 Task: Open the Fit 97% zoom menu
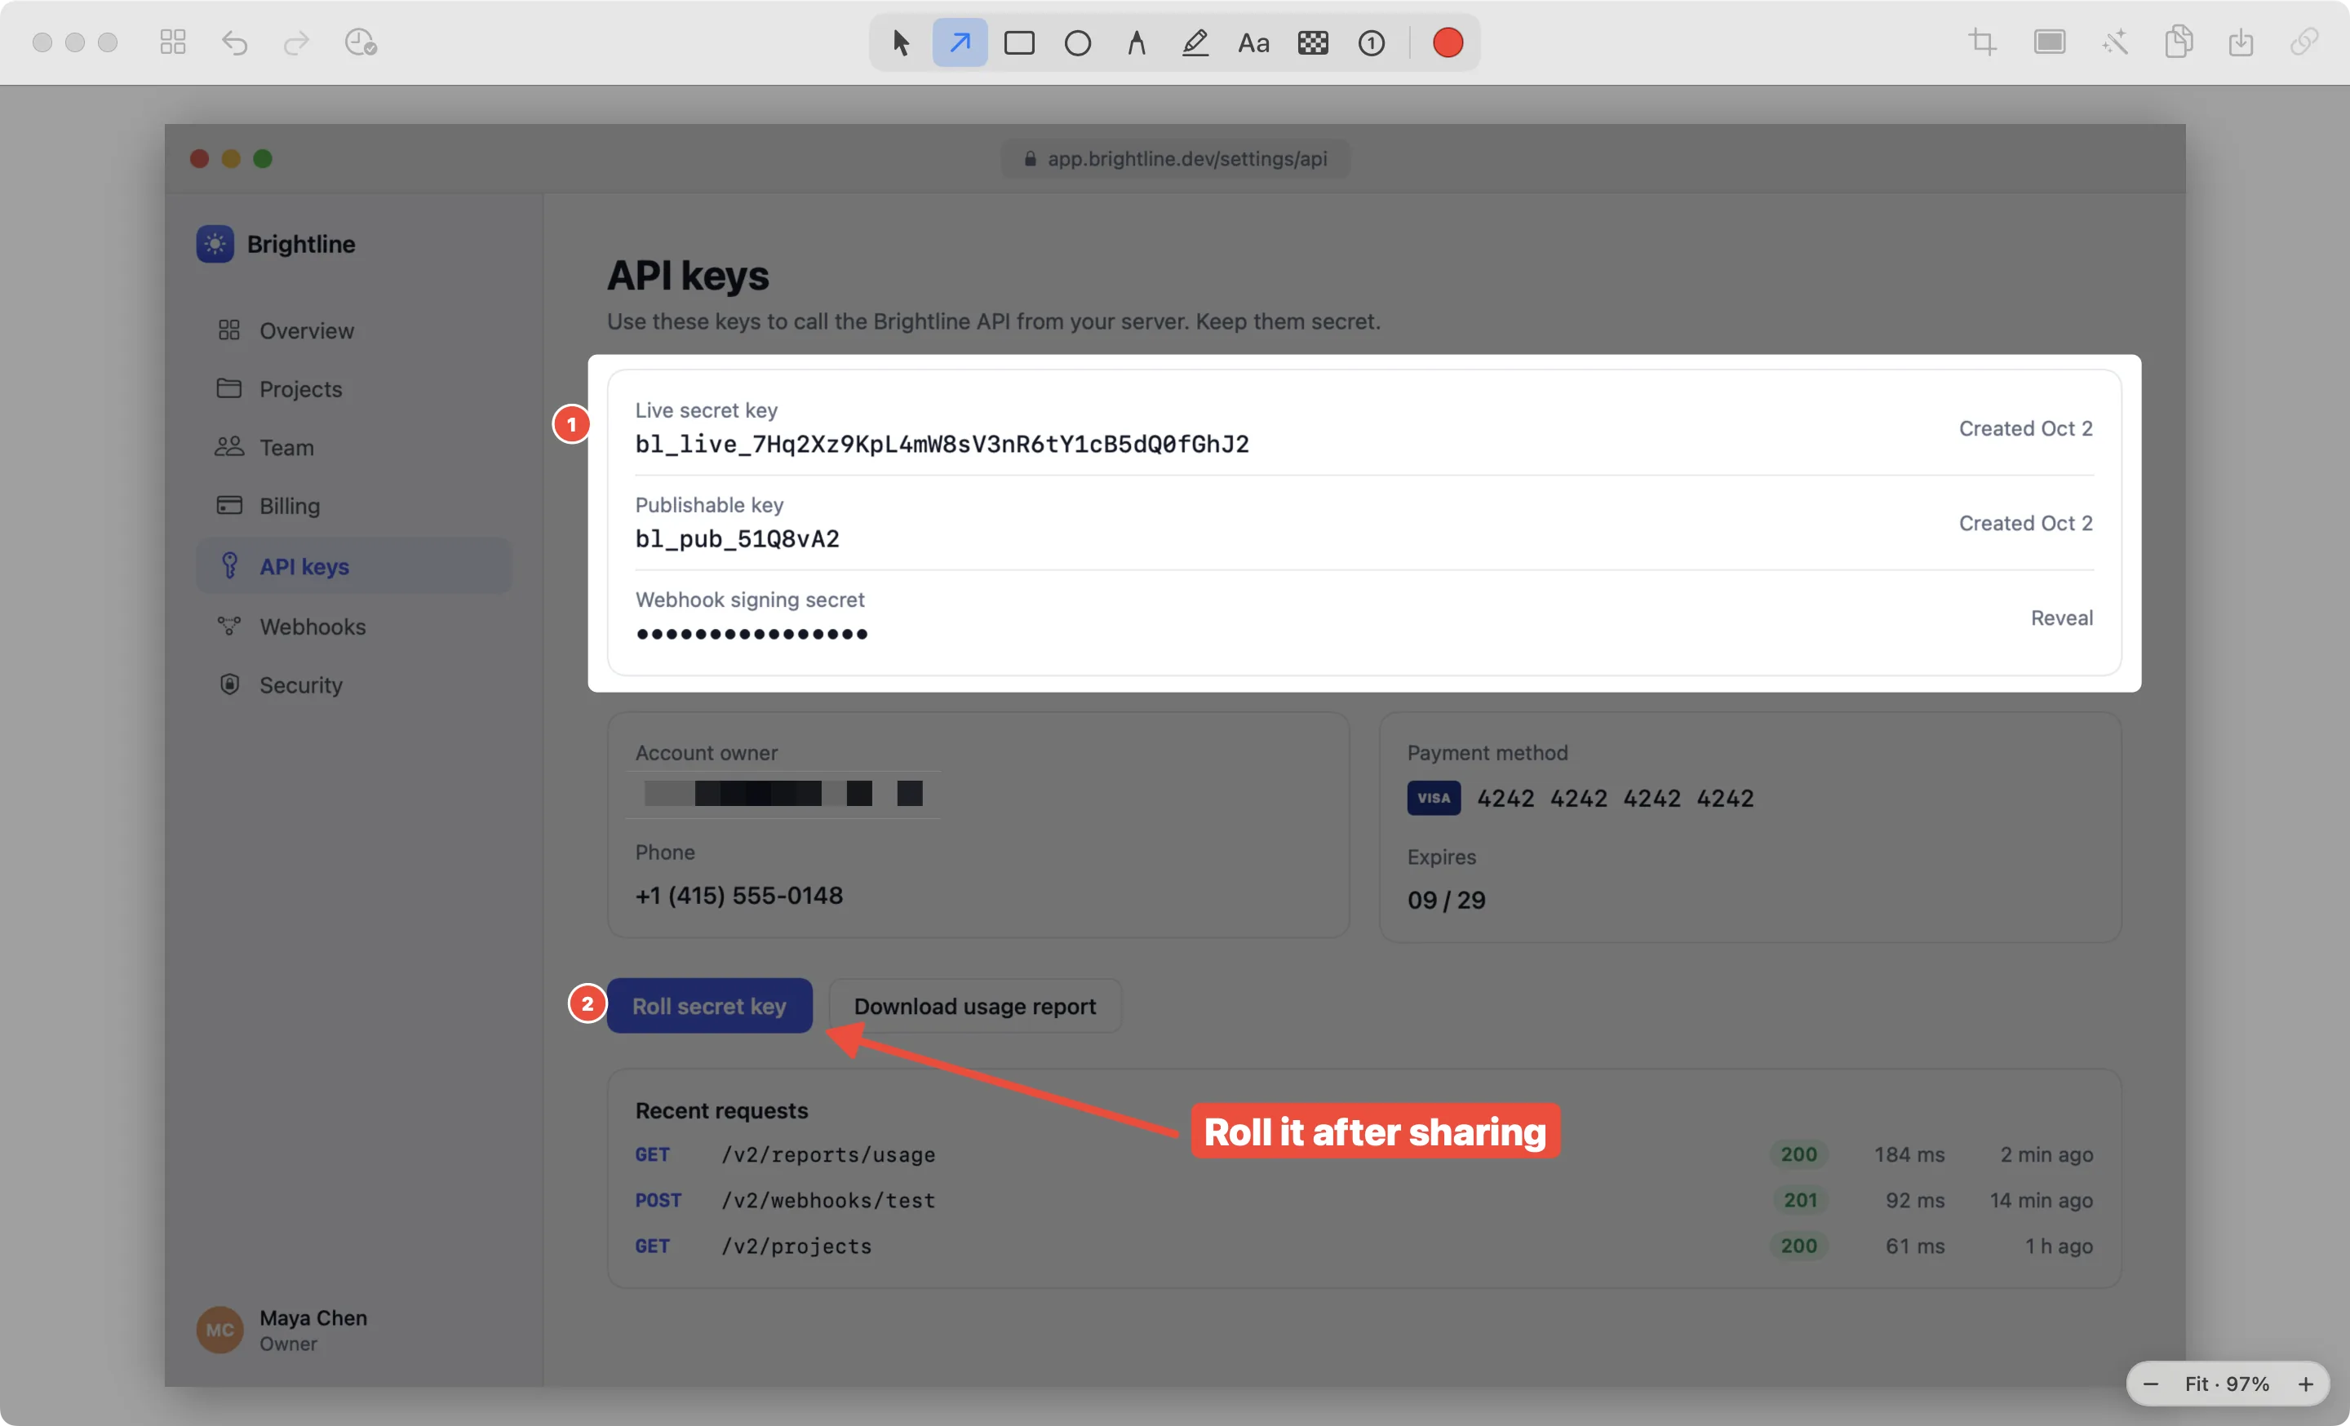pos(2227,1384)
